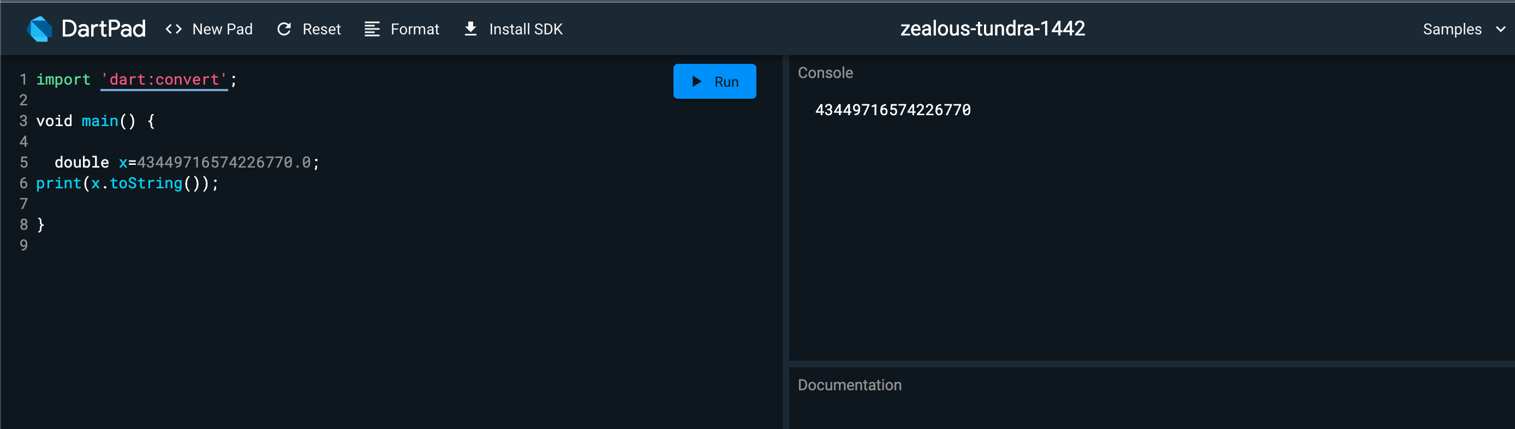Click the New Pad text label
The width and height of the screenshot is (1515, 429).
[x=222, y=29]
